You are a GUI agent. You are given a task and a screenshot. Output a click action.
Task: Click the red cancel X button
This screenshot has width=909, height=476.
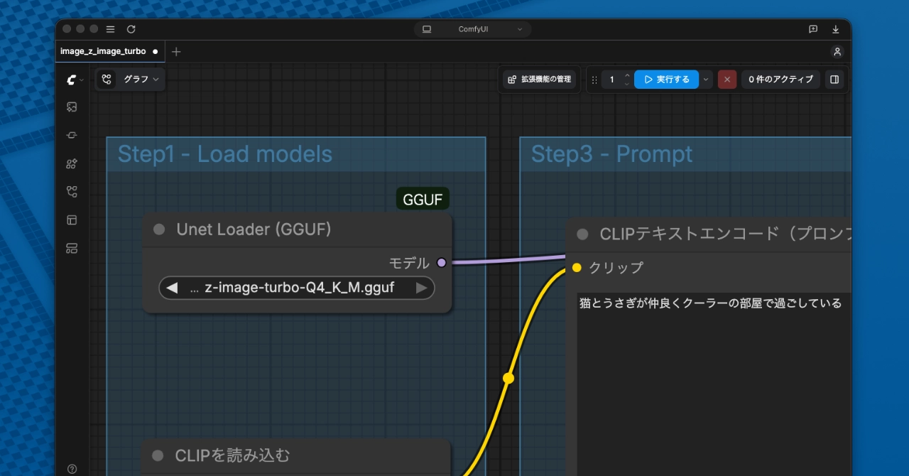pyautogui.click(x=727, y=80)
